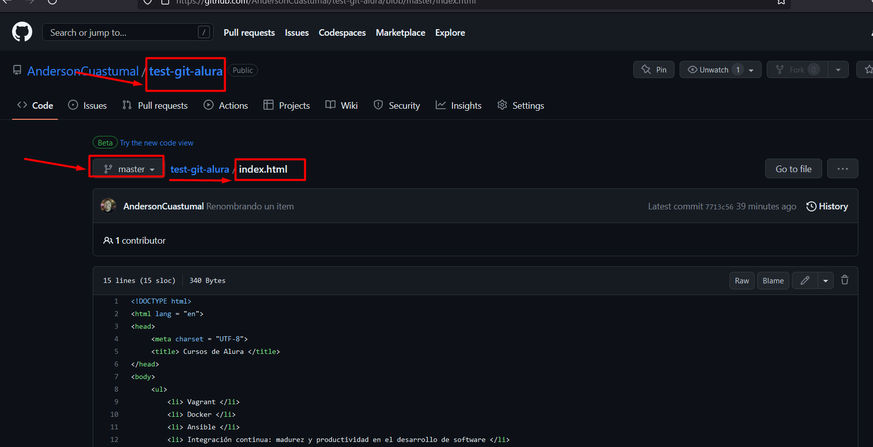Click the Go to file button
The width and height of the screenshot is (873, 447).
793,169
